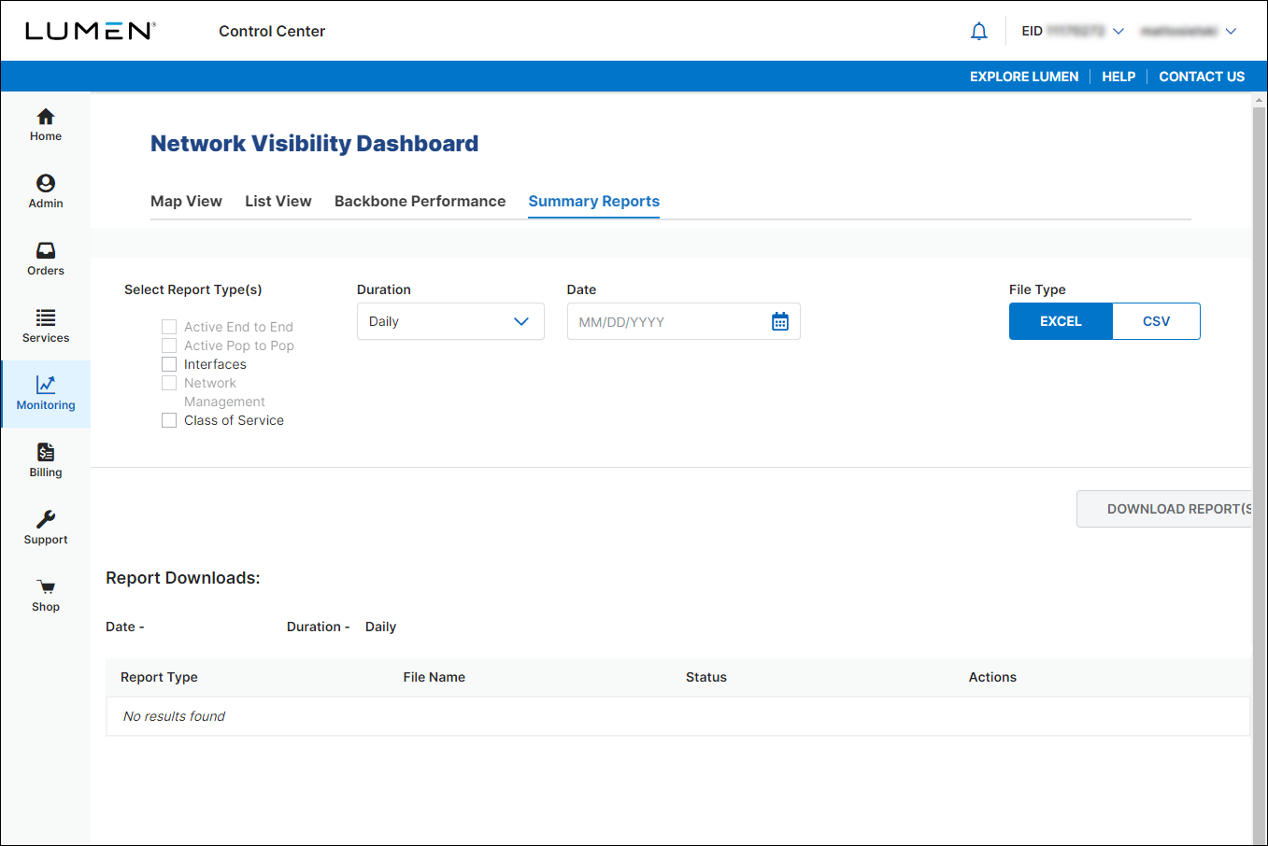Select CSV file type
Viewport: 1268px width, 846px height.
point(1157,321)
